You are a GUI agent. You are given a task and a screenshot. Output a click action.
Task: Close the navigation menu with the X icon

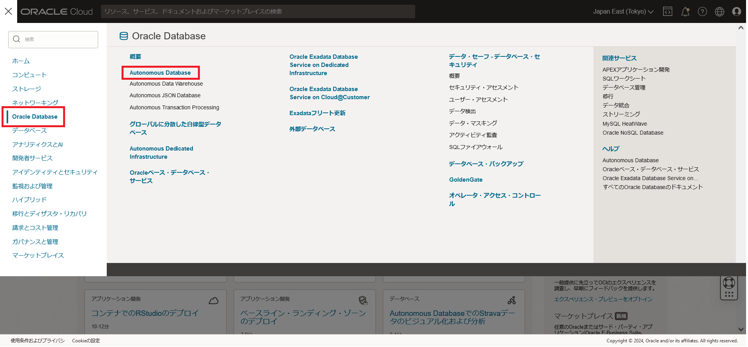coord(8,11)
